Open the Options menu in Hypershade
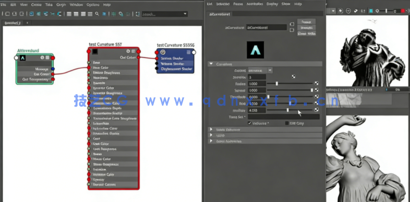Image resolution: width=410 pixels, height=202 pixels. 93,5
